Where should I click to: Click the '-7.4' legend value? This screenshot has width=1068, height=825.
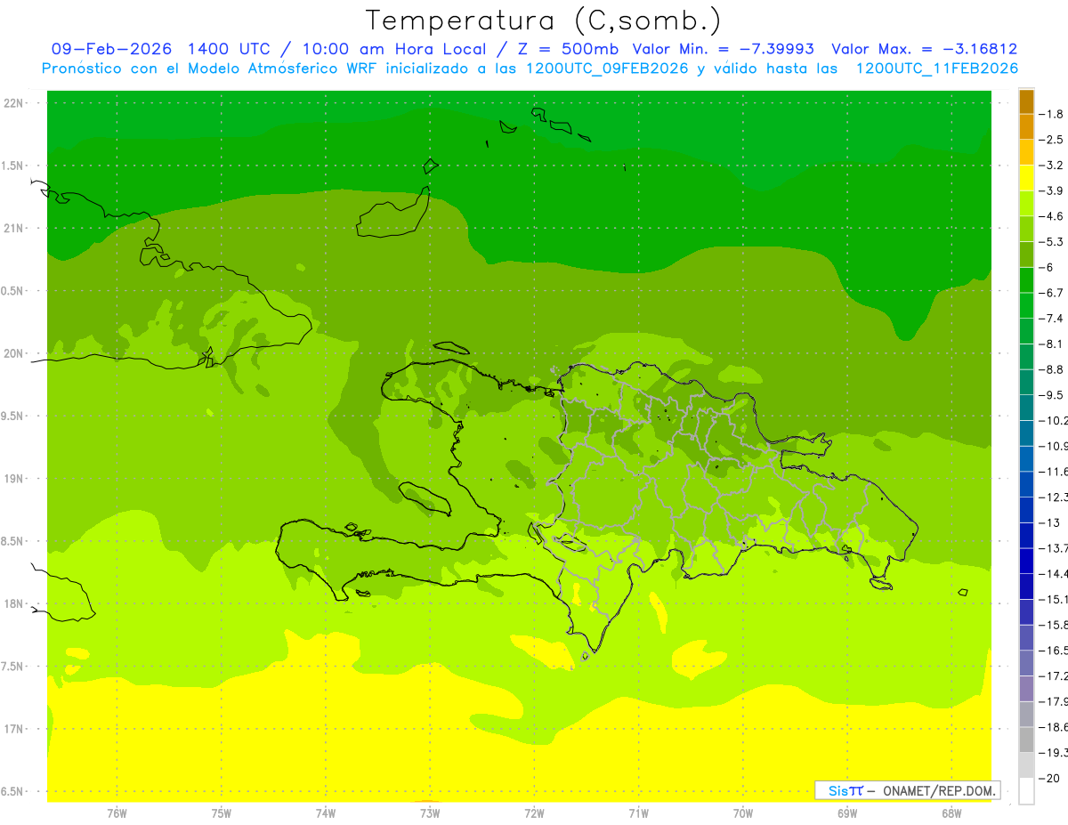pyautogui.click(x=1051, y=319)
